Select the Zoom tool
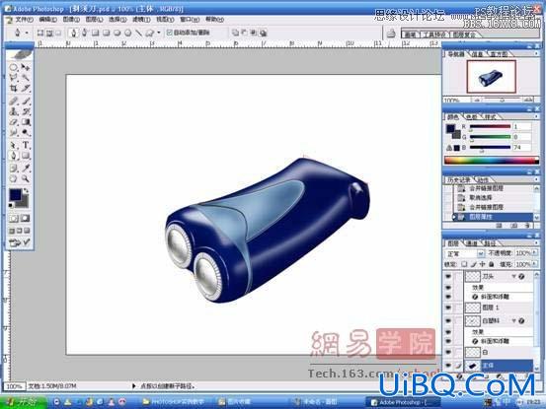The width and height of the screenshot is (546, 409). [26, 178]
